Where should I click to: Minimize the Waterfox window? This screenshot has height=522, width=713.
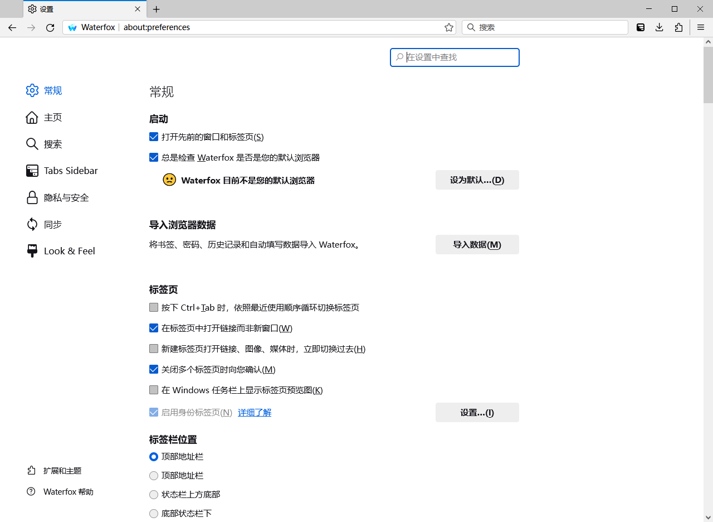click(x=649, y=9)
